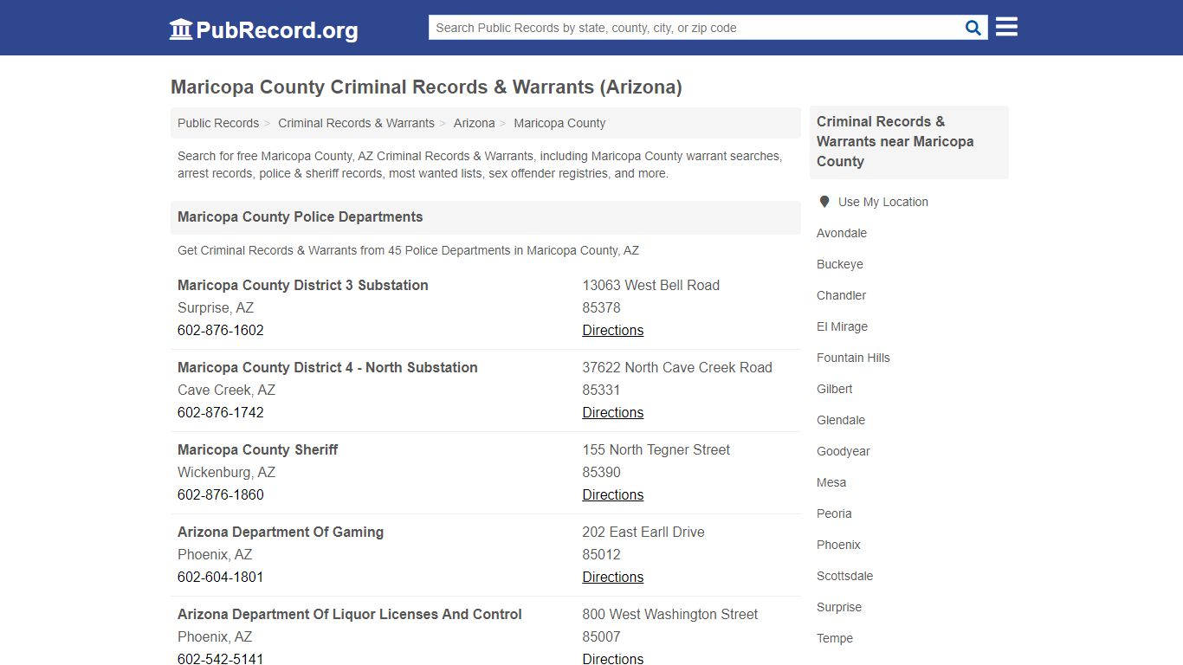Screen dimensions: 1183x665
Task: Click the Criminal Records & Warrants near Maricopa heading
Action: point(895,141)
